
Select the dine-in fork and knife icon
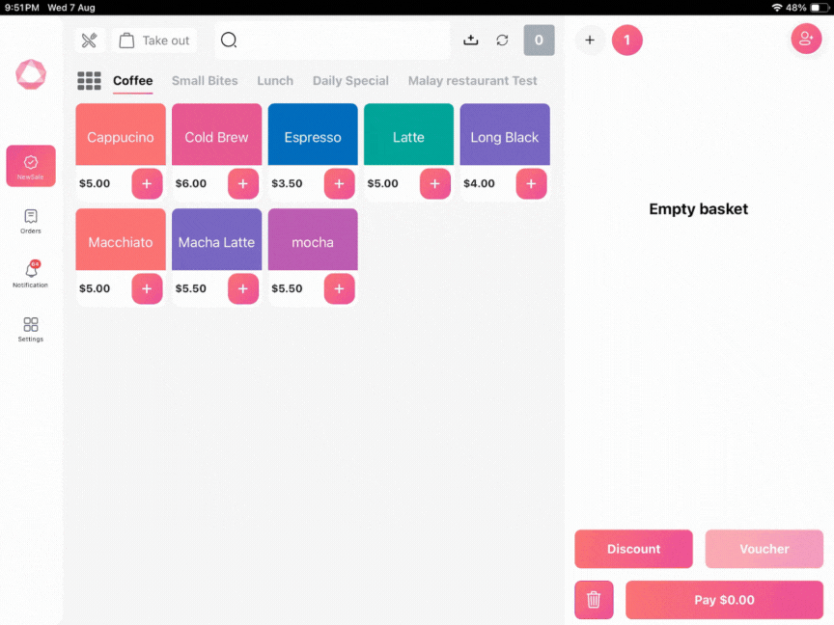click(90, 41)
